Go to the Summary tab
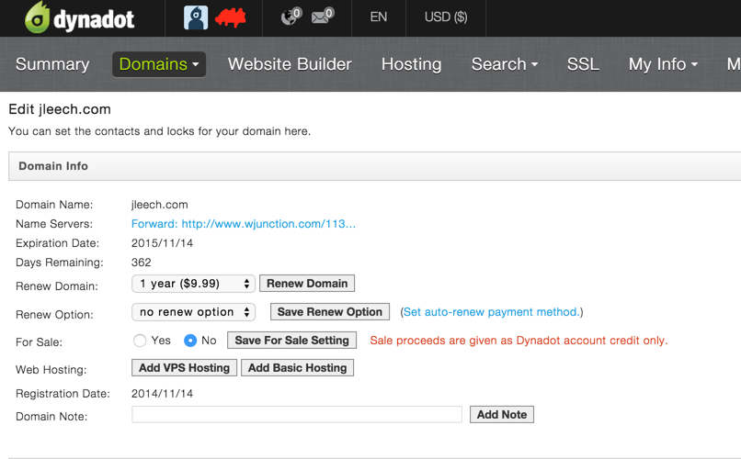741x459 pixels. (52, 64)
